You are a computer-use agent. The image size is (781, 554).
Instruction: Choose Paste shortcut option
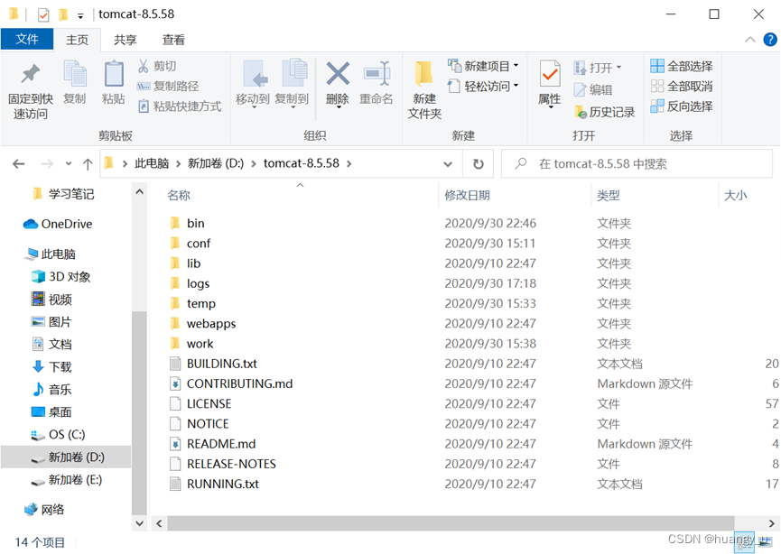point(180,106)
